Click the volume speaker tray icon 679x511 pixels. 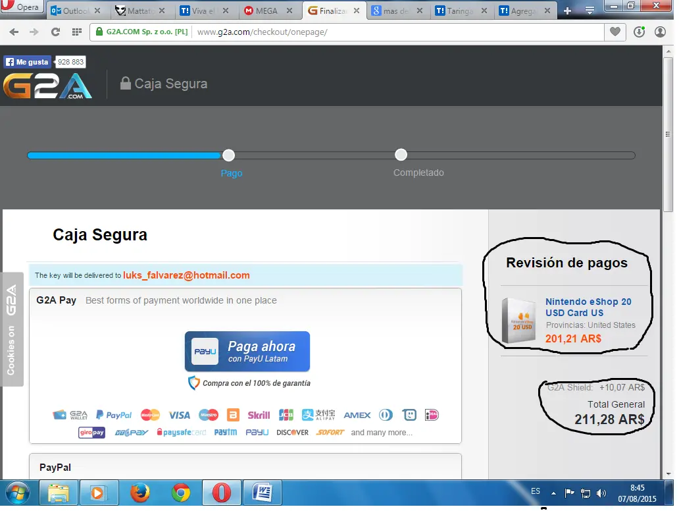[601, 493]
